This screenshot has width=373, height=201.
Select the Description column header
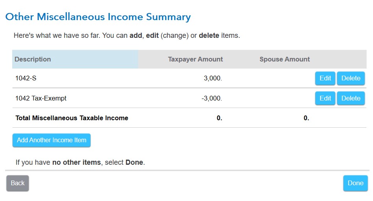[x=33, y=59]
